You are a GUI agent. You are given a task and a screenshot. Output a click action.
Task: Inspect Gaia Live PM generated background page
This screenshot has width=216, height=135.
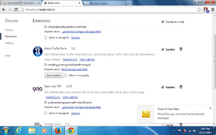[81, 107]
